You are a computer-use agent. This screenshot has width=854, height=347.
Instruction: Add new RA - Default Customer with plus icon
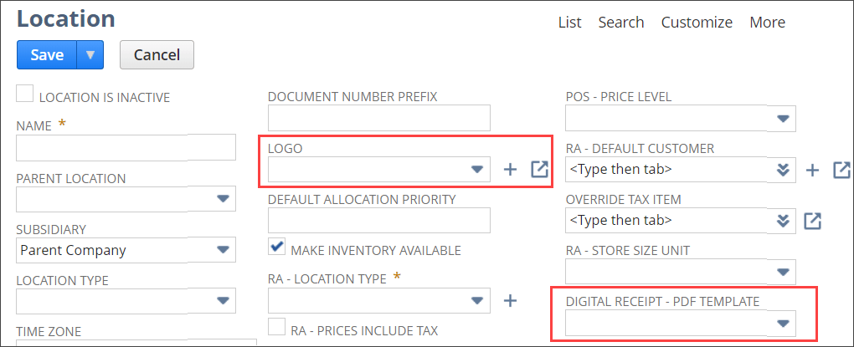(x=811, y=170)
